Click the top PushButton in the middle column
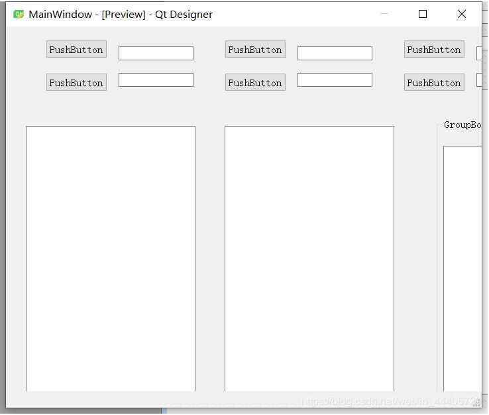 [255, 49]
